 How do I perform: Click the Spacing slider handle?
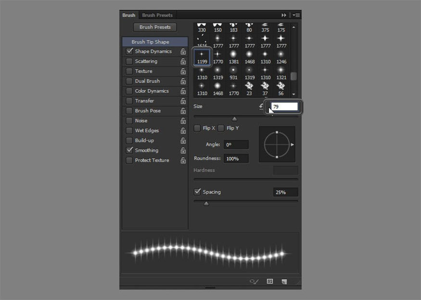tap(206, 204)
